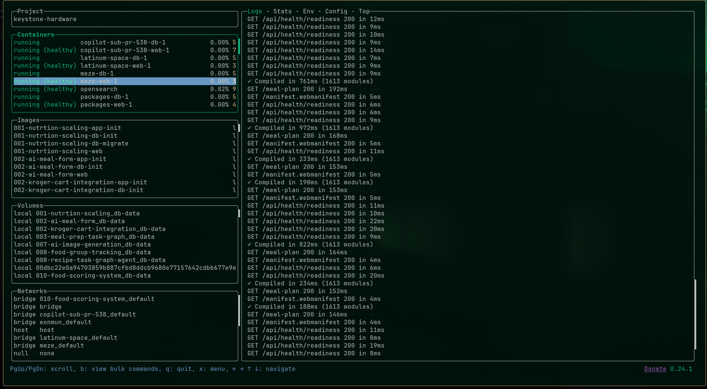The width and height of the screenshot is (707, 389).
Task: Select the keystone-hardware project name
Action: [45, 19]
